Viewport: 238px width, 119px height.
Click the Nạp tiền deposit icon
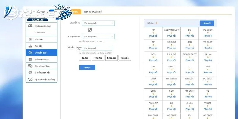[30, 39]
